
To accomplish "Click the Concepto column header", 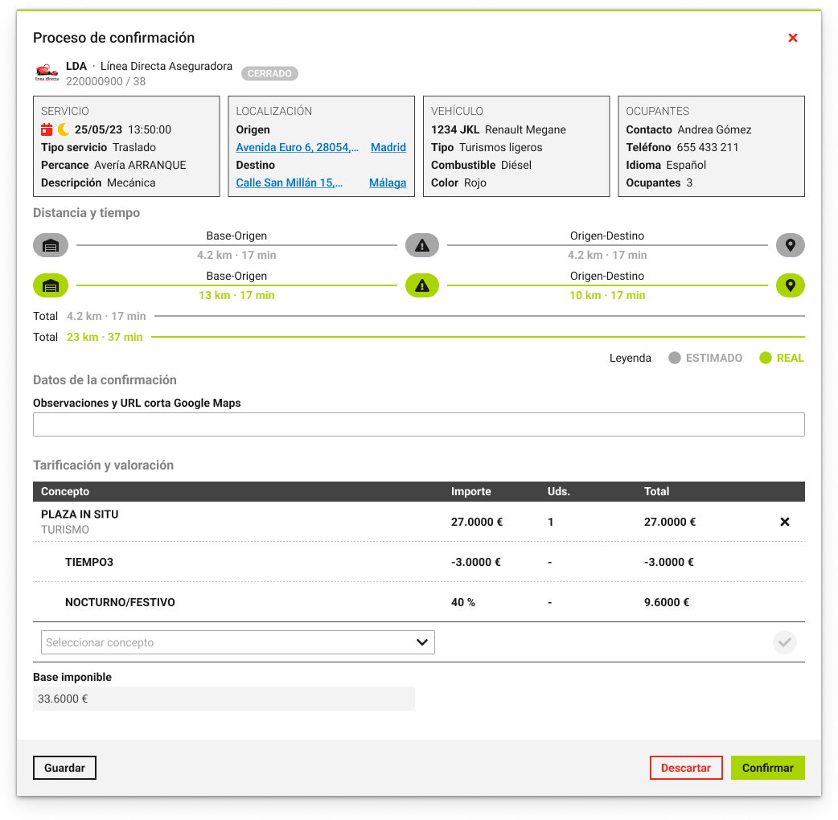I will click(x=65, y=491).
